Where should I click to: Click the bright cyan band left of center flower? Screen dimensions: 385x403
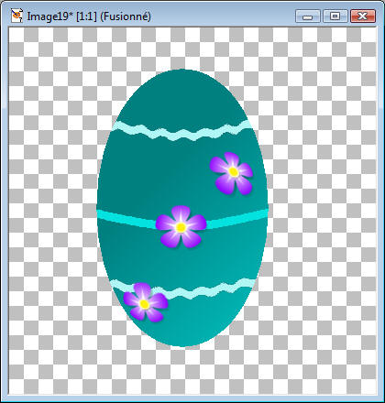pos(126,218)
